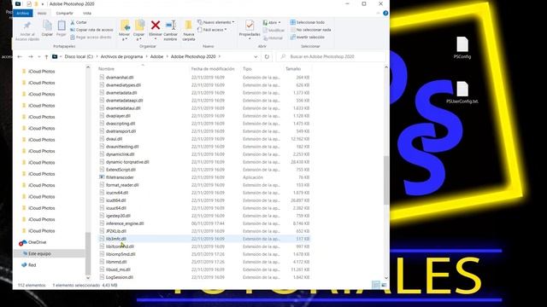Image resolution: width=547 pixels, height=307 pixels.
Task: Click the Cambiar nombre icon
Action: (x=171, y=25)
